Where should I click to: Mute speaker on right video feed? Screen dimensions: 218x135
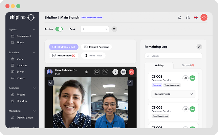pyautogui.click(x=130, y=83)
